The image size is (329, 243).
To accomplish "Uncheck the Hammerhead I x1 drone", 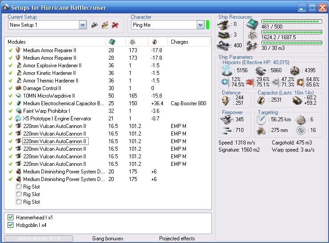I will pyautogui.click(x=11, y=217).
